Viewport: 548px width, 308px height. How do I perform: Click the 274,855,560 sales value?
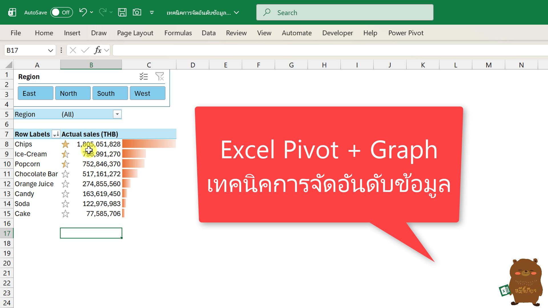(x=102, y=184)
